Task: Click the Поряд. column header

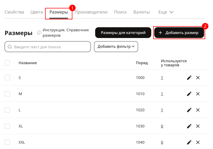Action: point(142,63)
